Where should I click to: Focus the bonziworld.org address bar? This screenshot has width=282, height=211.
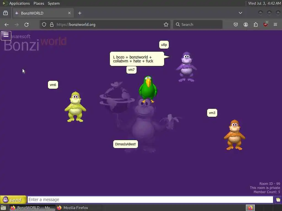click(x=105, y=24)
